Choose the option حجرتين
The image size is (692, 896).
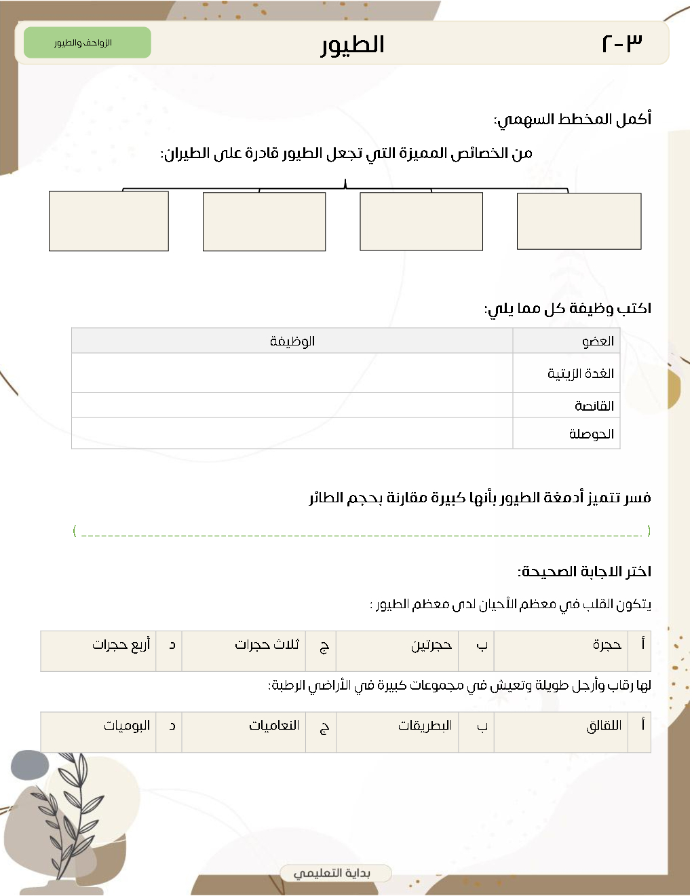point(431,645)
